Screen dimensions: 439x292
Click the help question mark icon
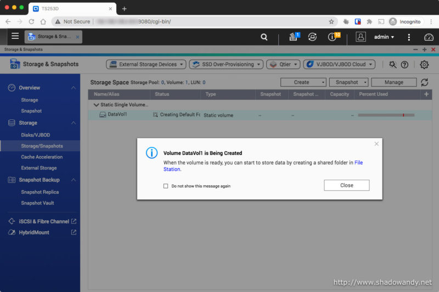coord(405,65)
